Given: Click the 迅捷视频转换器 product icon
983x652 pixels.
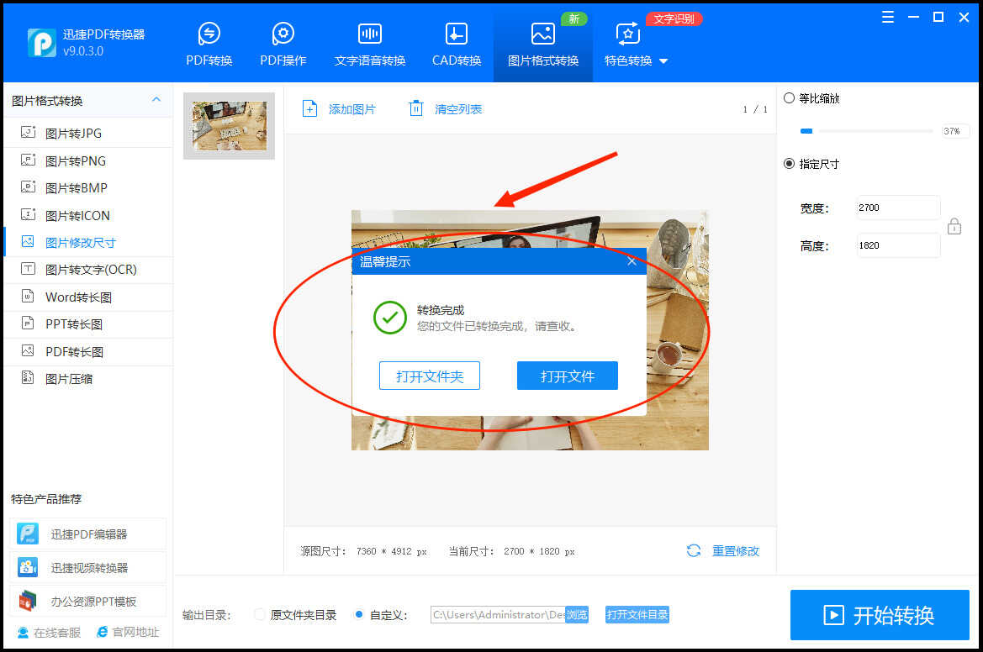Looking at the screenshot, I should 28,567.
